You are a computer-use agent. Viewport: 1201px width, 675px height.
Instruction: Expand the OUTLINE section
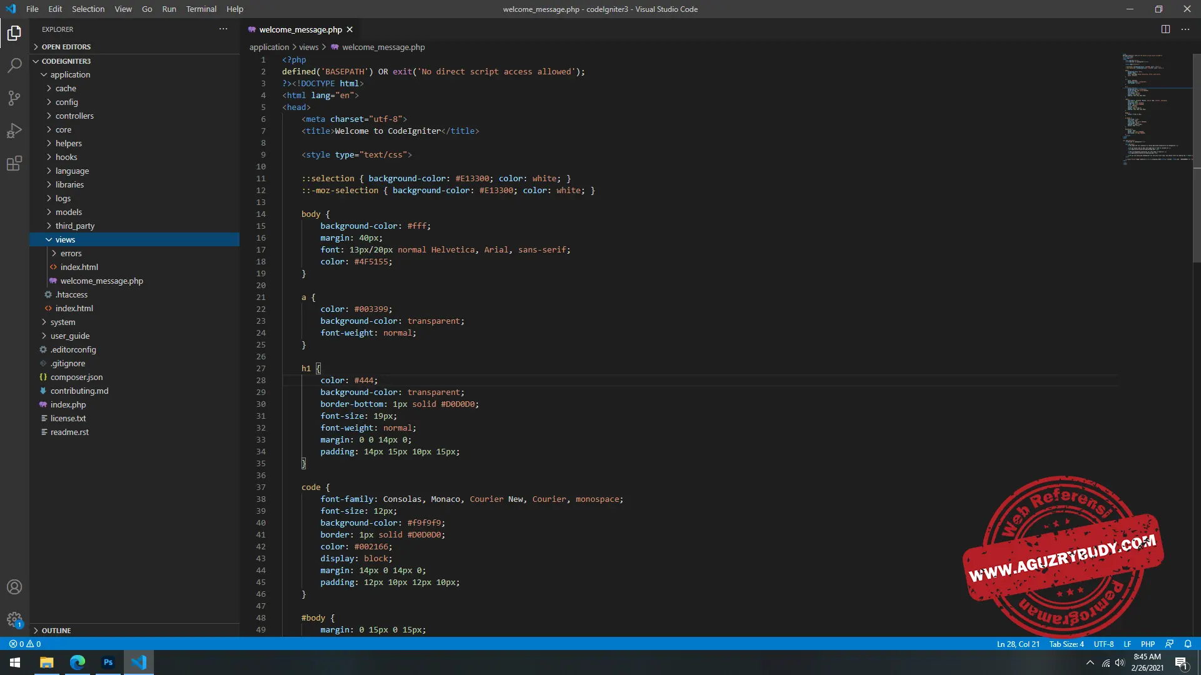click(134, 631)
